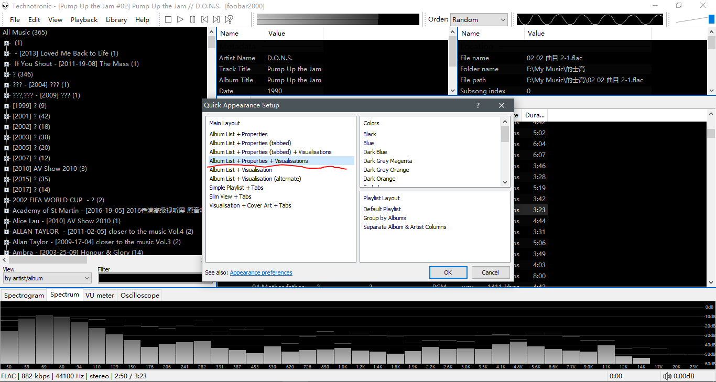Expand the Alice Lau album node
Image resolution: width=716 pixels, height=382 pixels.
pyautogui.click(x=7, y=221)
